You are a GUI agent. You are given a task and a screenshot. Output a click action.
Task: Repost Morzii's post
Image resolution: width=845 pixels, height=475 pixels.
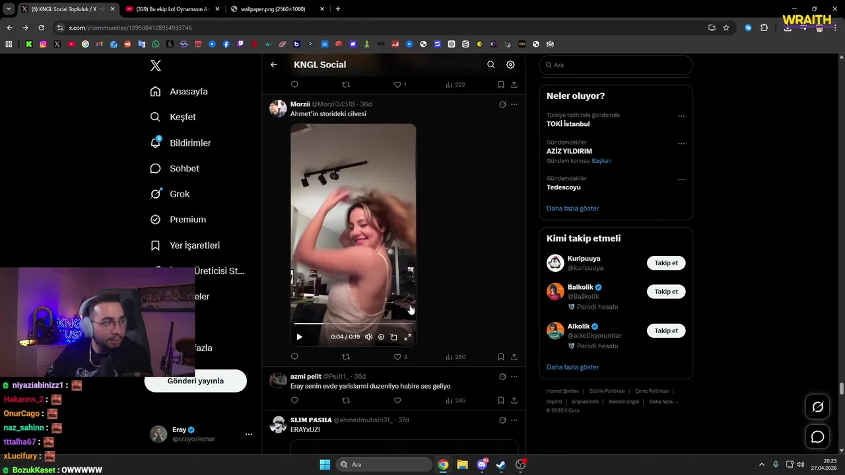346,357
